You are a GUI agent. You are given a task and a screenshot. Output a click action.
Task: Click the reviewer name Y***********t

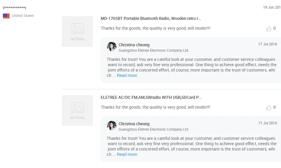pos(14,8)
